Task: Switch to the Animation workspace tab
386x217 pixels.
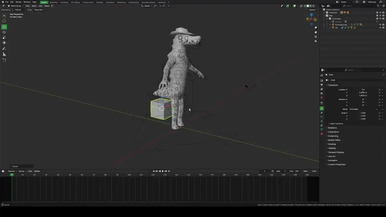Action: pyautogui.click(x=110, y=2)
